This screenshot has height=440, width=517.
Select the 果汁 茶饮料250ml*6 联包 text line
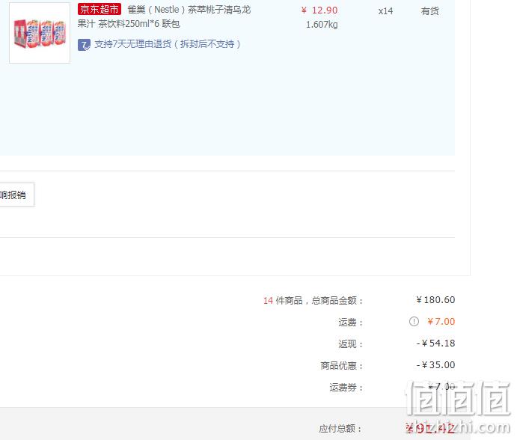coord(129,24)
